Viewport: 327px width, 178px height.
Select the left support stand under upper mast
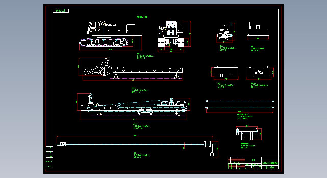(116, 76)
